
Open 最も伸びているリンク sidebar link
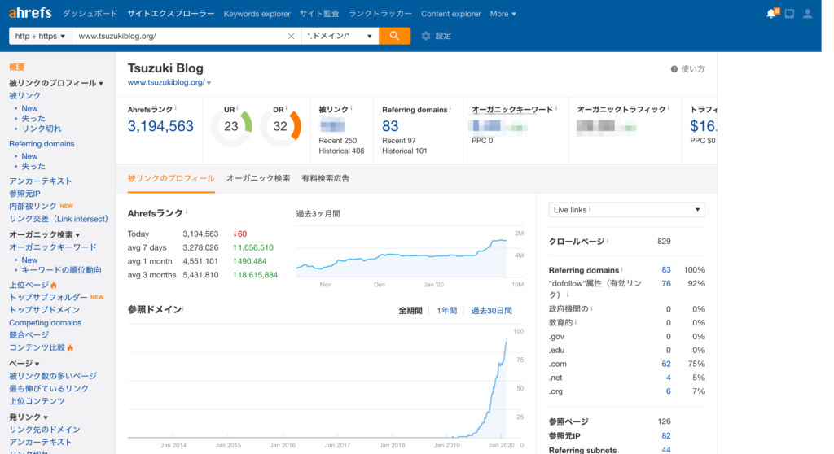(48, 389)
